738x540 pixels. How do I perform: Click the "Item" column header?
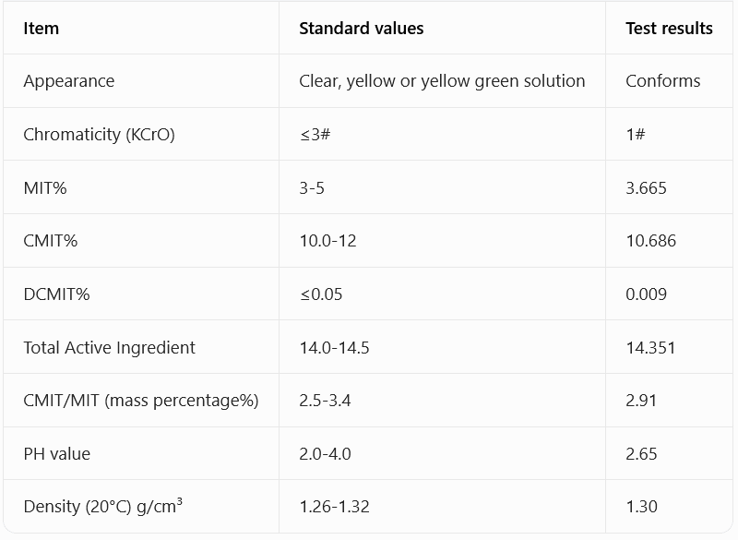click(x=42, y=29)
